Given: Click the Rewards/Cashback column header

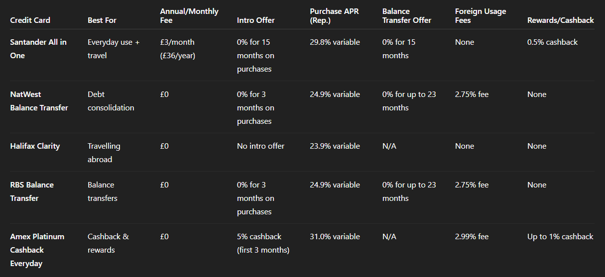Looking at the screenshot, I should tap(560, 20).
